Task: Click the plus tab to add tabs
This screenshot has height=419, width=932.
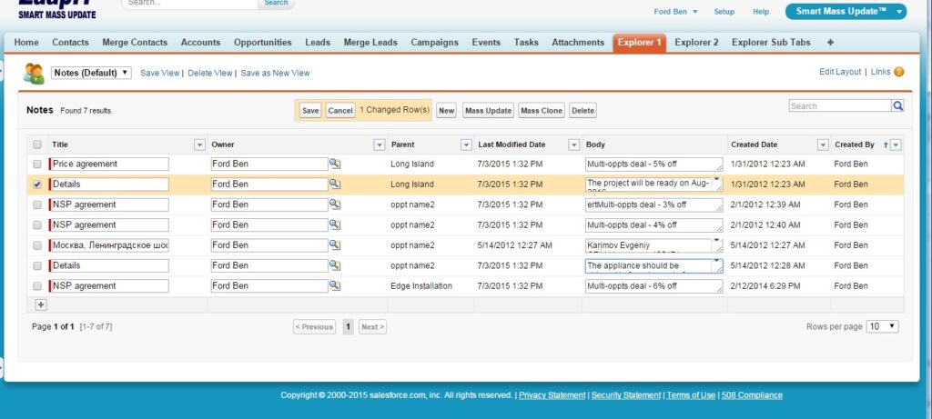Action: [830, 42]
